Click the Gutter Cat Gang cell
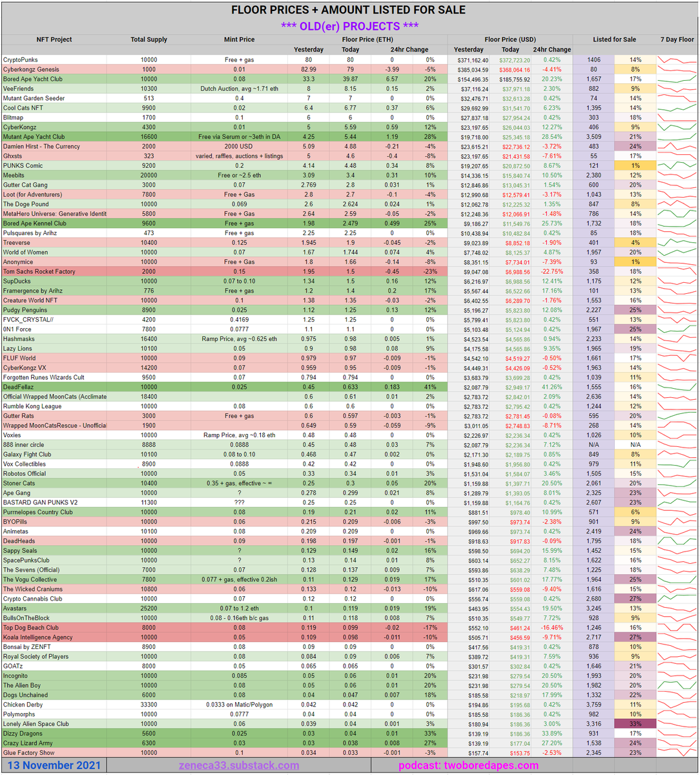Screen dimensions: 700x775 [26, 185]
